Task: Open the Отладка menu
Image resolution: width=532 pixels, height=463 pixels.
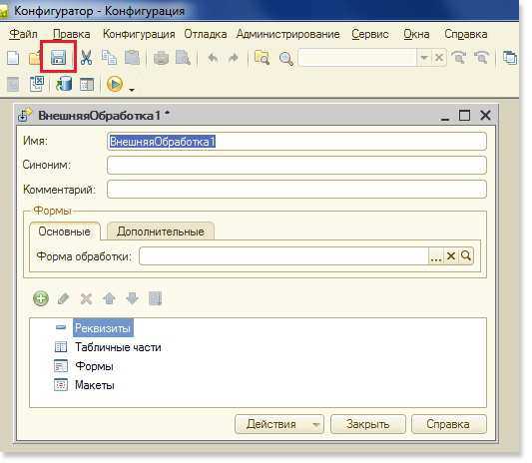Action: [x=206, y=34]
